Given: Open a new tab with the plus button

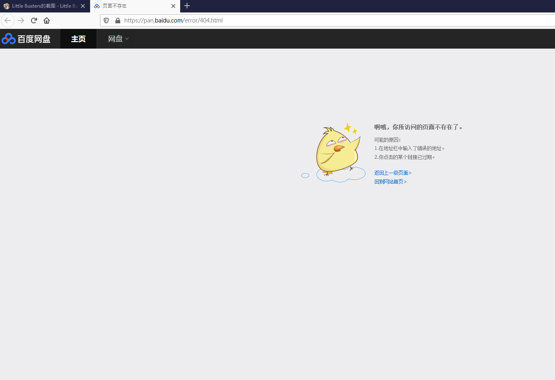Looking at the screenshot, I should pos(187,6).
